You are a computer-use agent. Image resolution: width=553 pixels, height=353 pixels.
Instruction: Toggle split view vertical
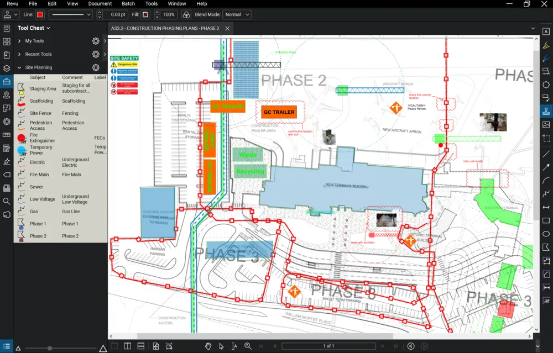coord(127,346)
